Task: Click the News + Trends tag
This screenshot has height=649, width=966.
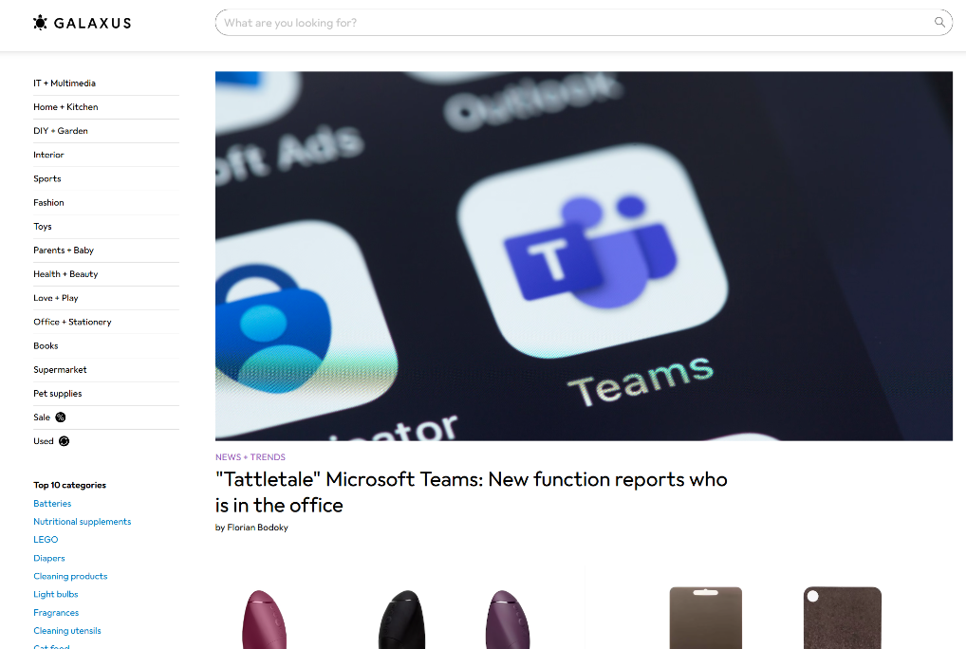Action: 251,457
